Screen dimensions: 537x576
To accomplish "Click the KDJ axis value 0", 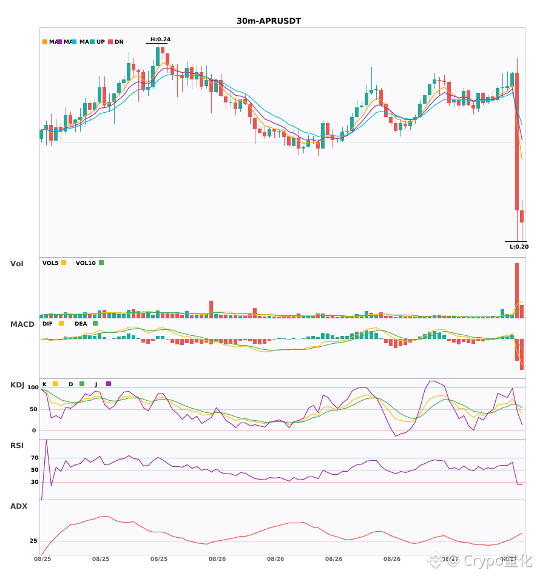I will 34,430.
